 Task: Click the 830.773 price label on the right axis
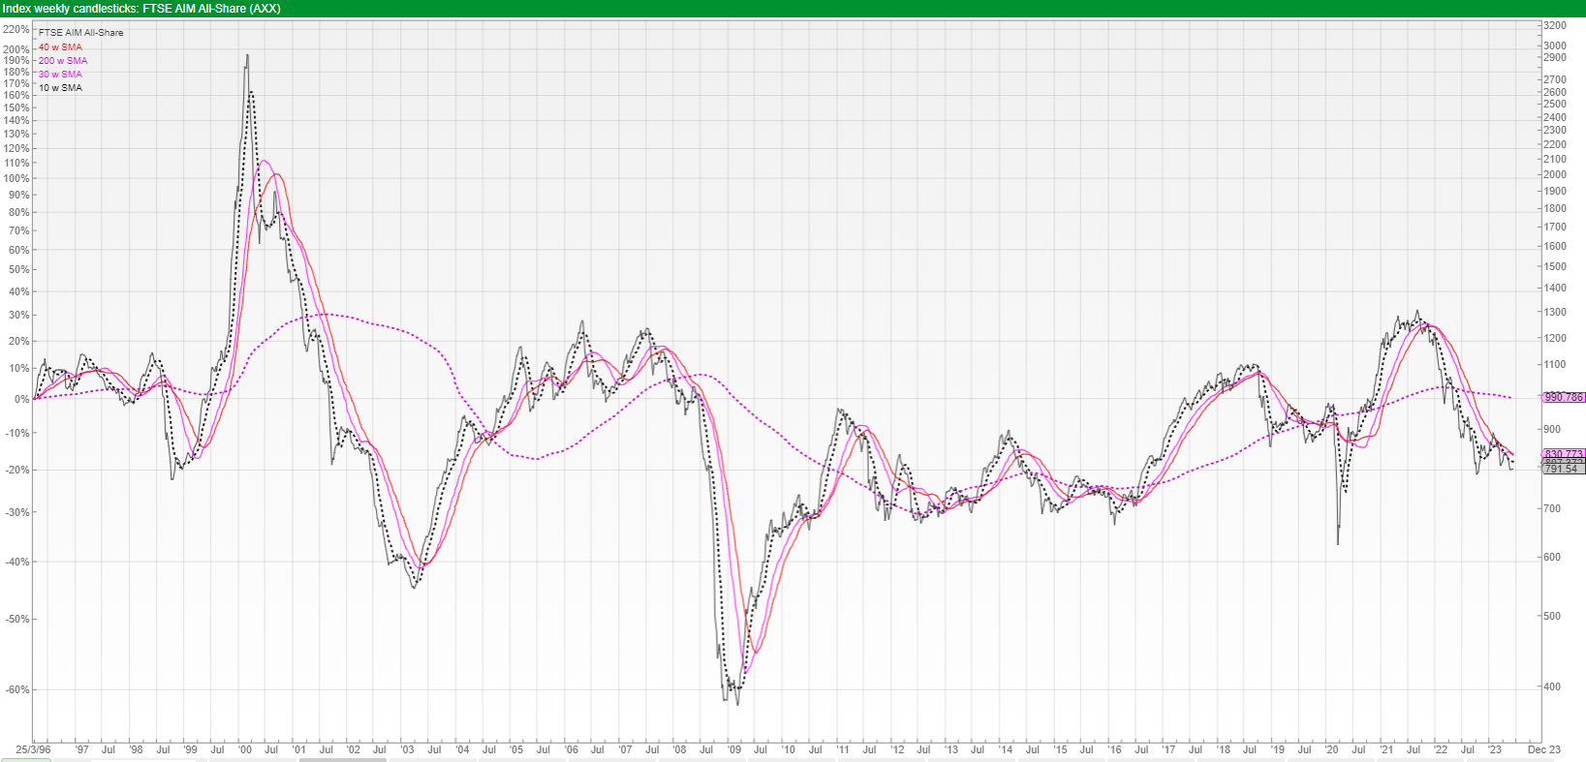coord(1564,454)
